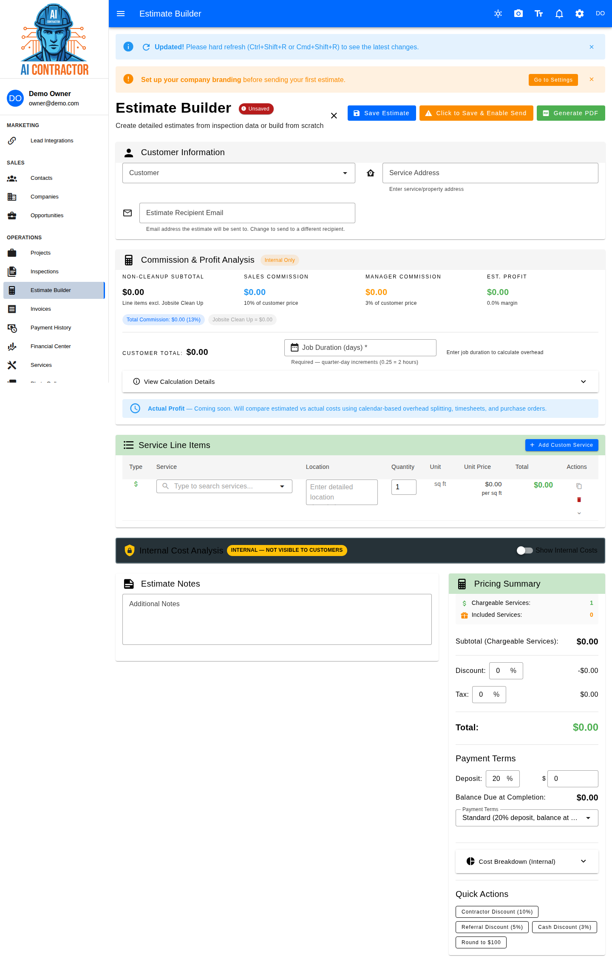Apply Contractor Discount (10%)
Viewport: 612px width, 962px height.
pyautogui.click(x=497, y=912)
